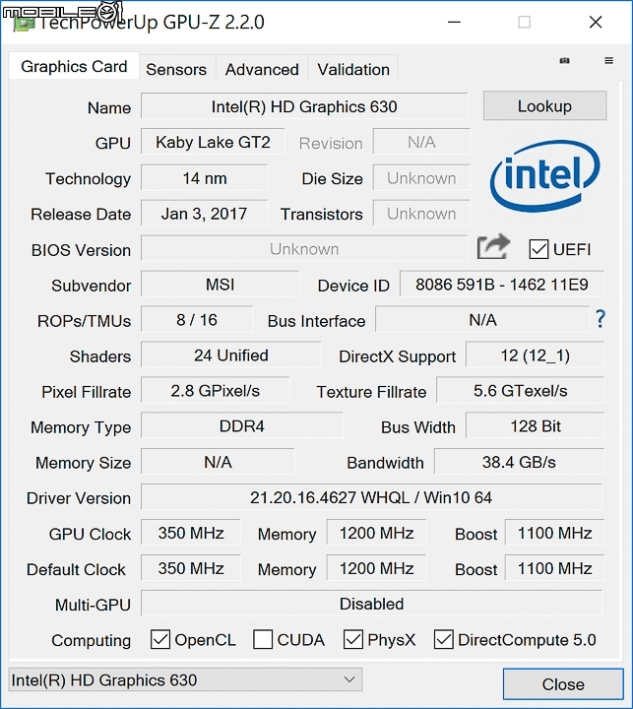Toggle the UEFI checkbox
Screen dimensions: 633x709
coord(538,249)
